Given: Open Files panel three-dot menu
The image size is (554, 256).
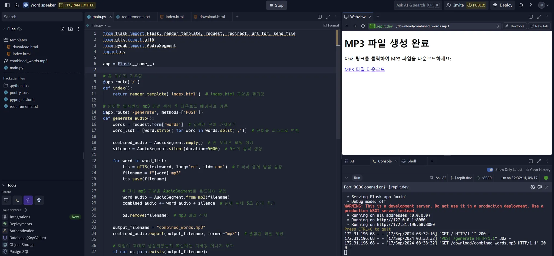Looking at the screenshot, I should (x=79, y=29).
